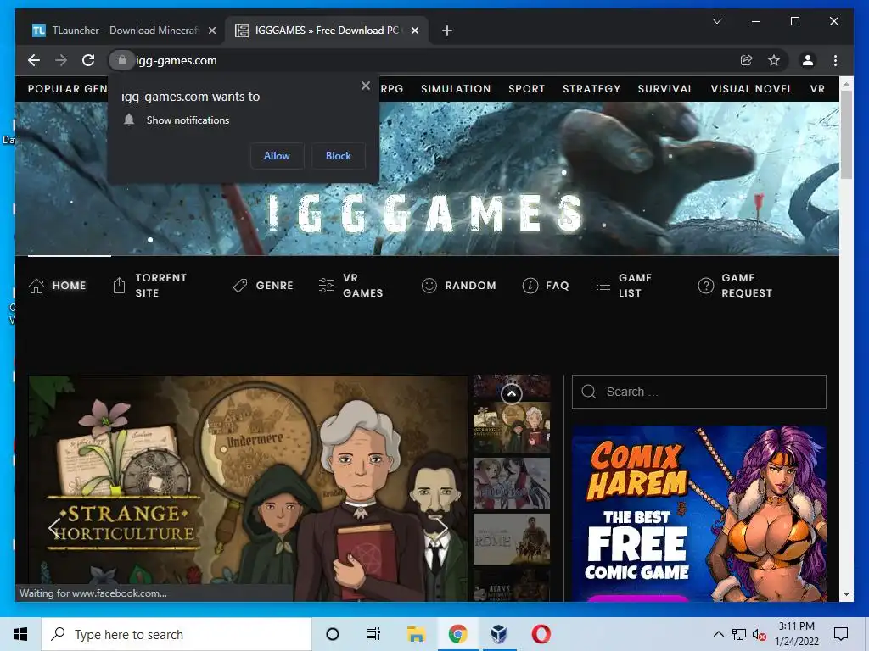Open VirtualBox from taskbar
This screenshot has height=651, width=869.
click(x=498, y=634)
